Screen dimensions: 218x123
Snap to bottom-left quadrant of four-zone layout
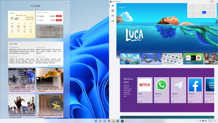point(200,15)
